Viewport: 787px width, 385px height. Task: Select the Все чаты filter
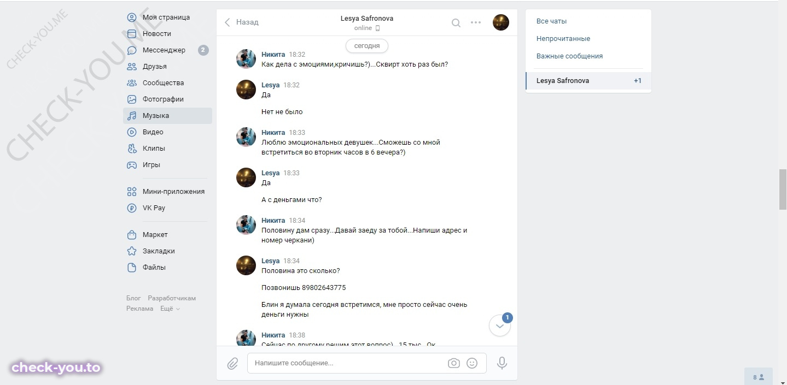click(x=551, y=21)
